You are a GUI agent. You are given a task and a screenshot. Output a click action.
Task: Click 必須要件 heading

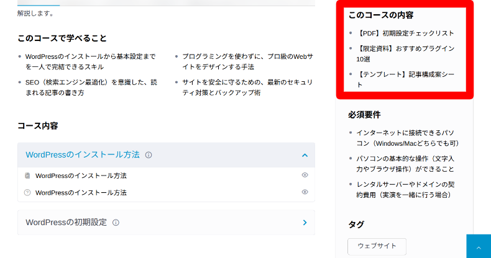364,115
